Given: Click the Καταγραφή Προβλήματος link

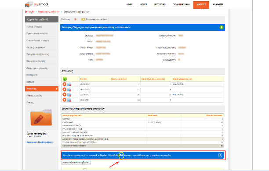Looking at the screenshot, I should click(40, 142).
